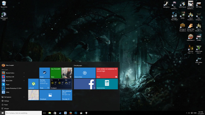Screen dimensions: 205x115
Task: Open the Maps tile thumbnail
Action: point(33,95)
